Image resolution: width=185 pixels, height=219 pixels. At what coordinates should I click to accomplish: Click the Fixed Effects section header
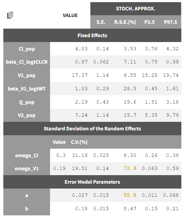92,35
